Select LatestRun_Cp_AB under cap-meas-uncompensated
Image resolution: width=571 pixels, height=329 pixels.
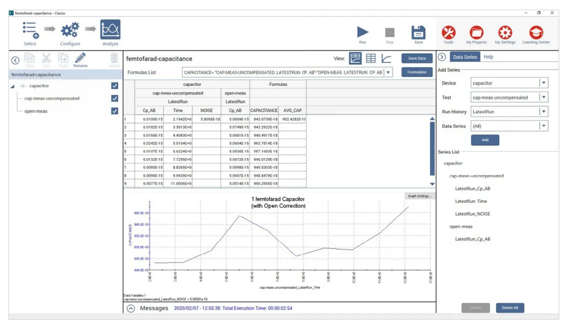[472, 189]
